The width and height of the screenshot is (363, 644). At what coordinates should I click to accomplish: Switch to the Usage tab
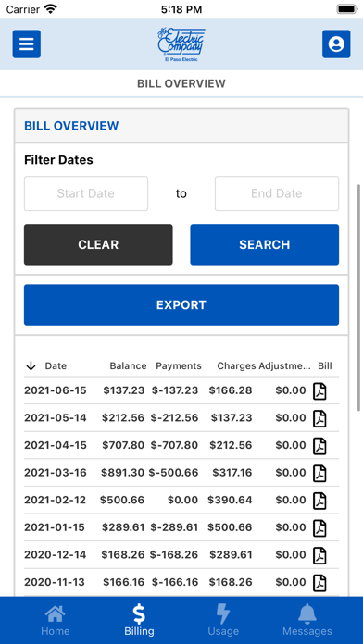tap(223, 620)
